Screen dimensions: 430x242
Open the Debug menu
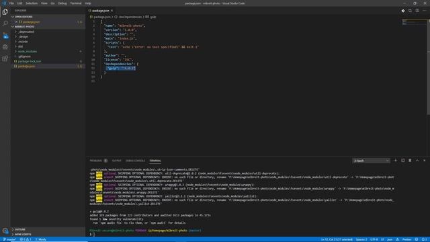coord(62,3)
